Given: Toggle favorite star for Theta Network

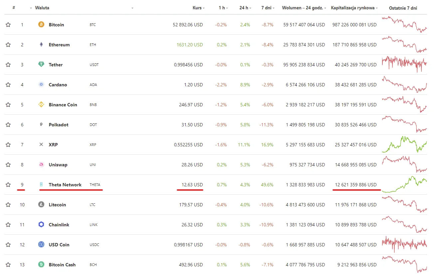Looking at the screenshot, I should click(x=8, y=185).
